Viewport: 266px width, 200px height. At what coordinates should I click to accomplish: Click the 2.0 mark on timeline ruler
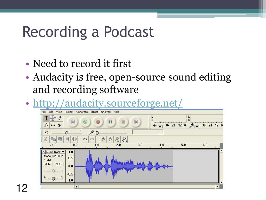pos(118,145)
